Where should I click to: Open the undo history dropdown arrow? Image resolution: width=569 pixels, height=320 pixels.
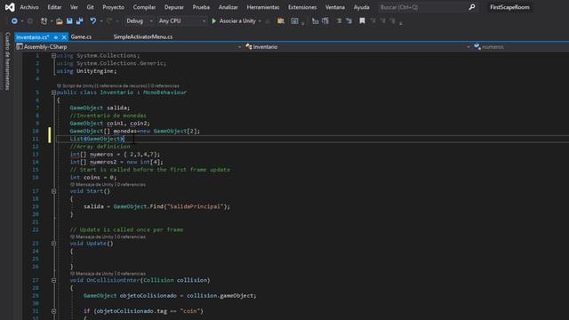[100, 21]
